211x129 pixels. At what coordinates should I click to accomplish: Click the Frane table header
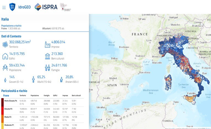pyautogui.click(x=6, y=95)
